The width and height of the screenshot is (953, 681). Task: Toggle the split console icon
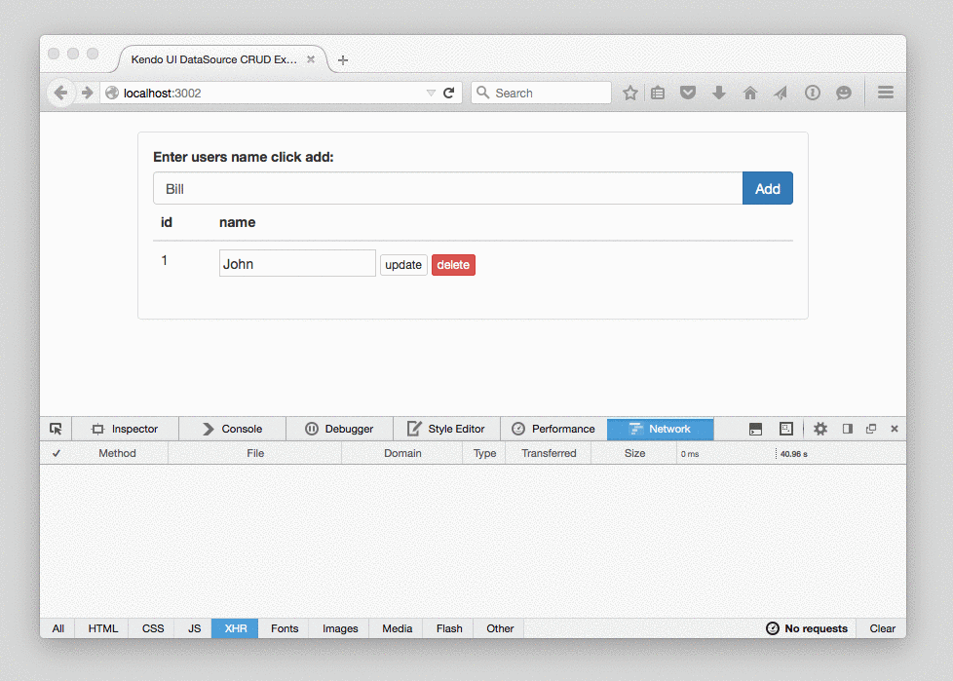(755, 429)
